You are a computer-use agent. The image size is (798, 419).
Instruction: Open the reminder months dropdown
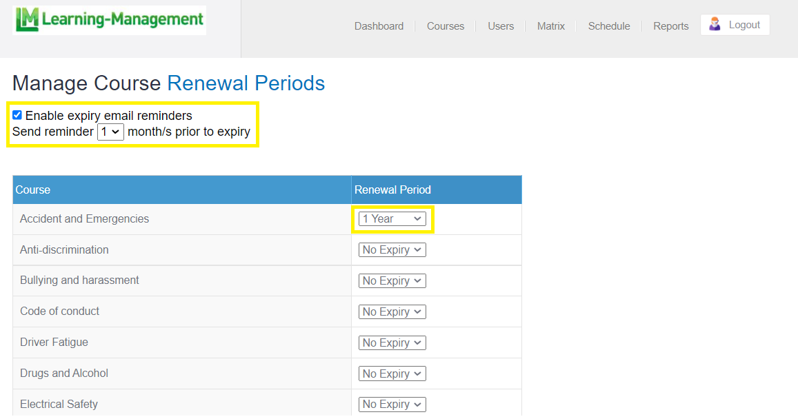[110, 132]
